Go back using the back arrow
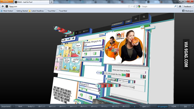Image resolution: width=194 pixels, height=109 pixels. (3, 6)
